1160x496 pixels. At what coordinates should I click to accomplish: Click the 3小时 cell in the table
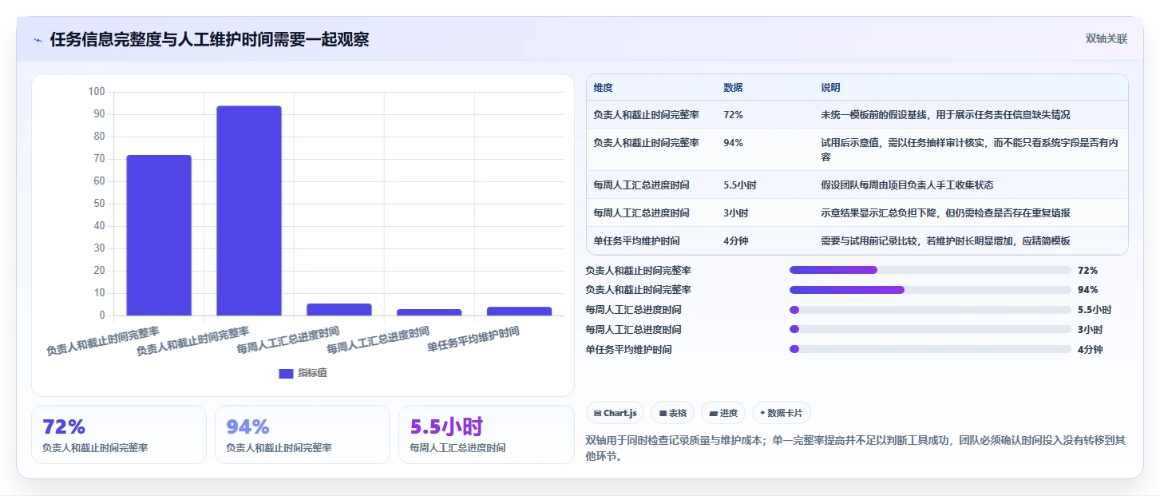point(735,213)
